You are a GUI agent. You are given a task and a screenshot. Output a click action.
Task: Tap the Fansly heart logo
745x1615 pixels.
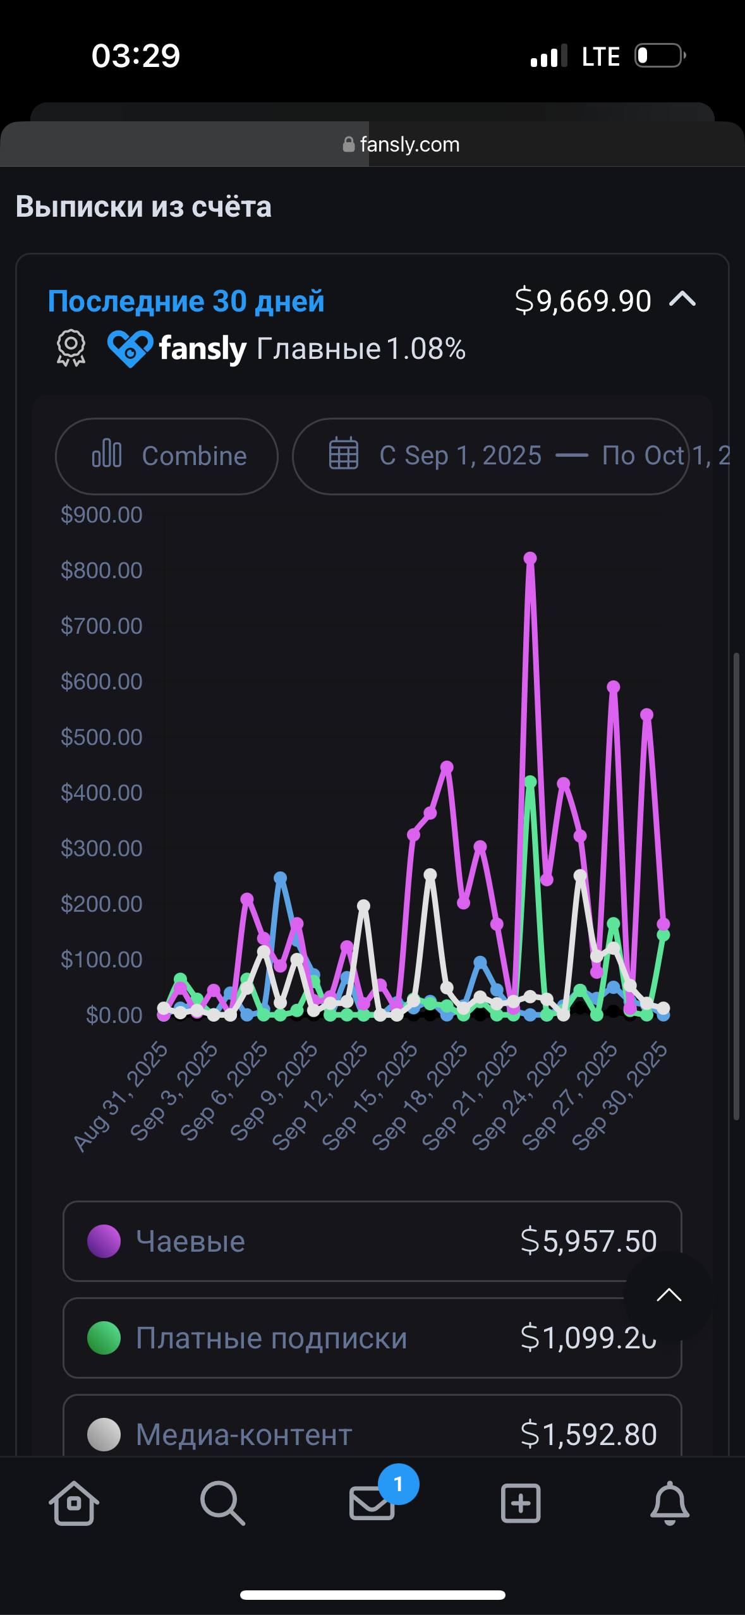(x=130, y=348)
